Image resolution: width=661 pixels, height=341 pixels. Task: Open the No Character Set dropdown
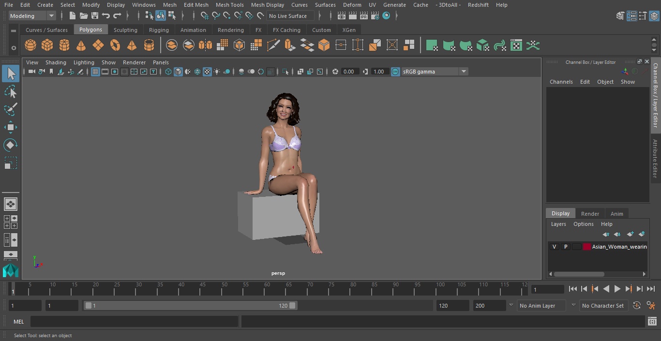(603, 306)
